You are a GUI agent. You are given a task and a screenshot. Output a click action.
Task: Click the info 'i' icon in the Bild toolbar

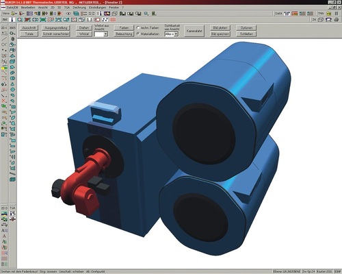(12, 20)
